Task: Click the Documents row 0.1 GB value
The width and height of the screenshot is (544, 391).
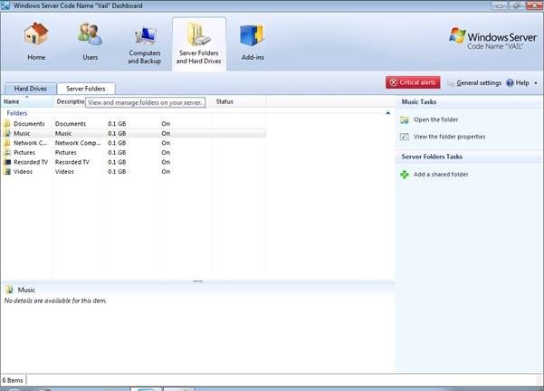Action: [x=117, y=124]
